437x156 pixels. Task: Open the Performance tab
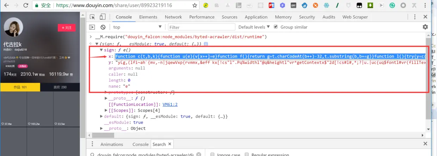point(202,17)
